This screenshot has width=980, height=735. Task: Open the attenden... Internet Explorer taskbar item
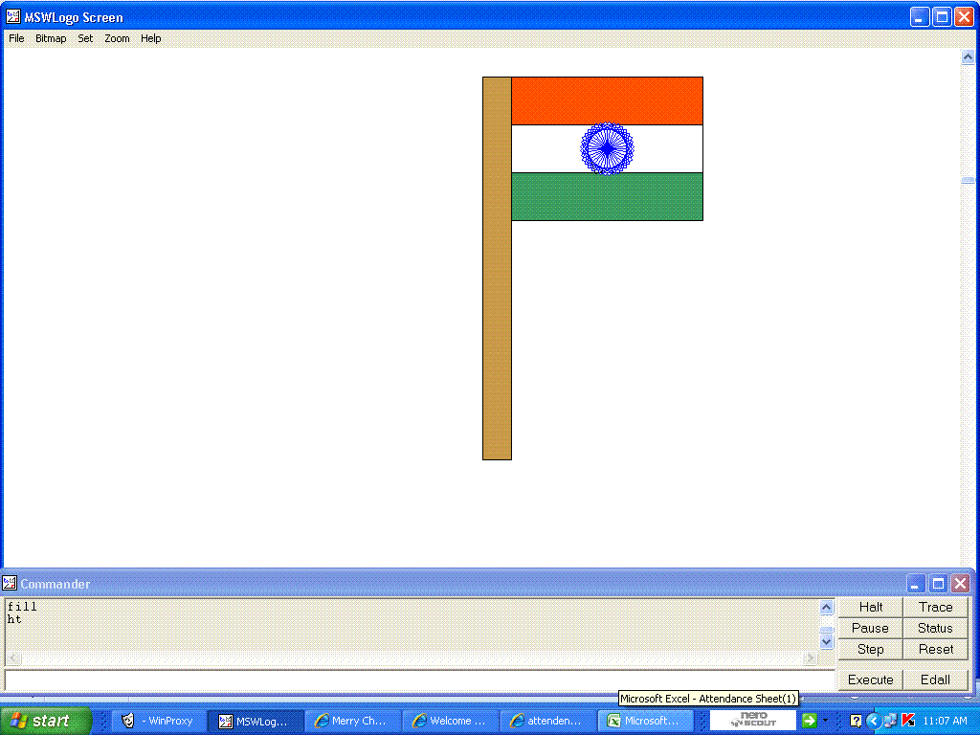click(548, 721)
